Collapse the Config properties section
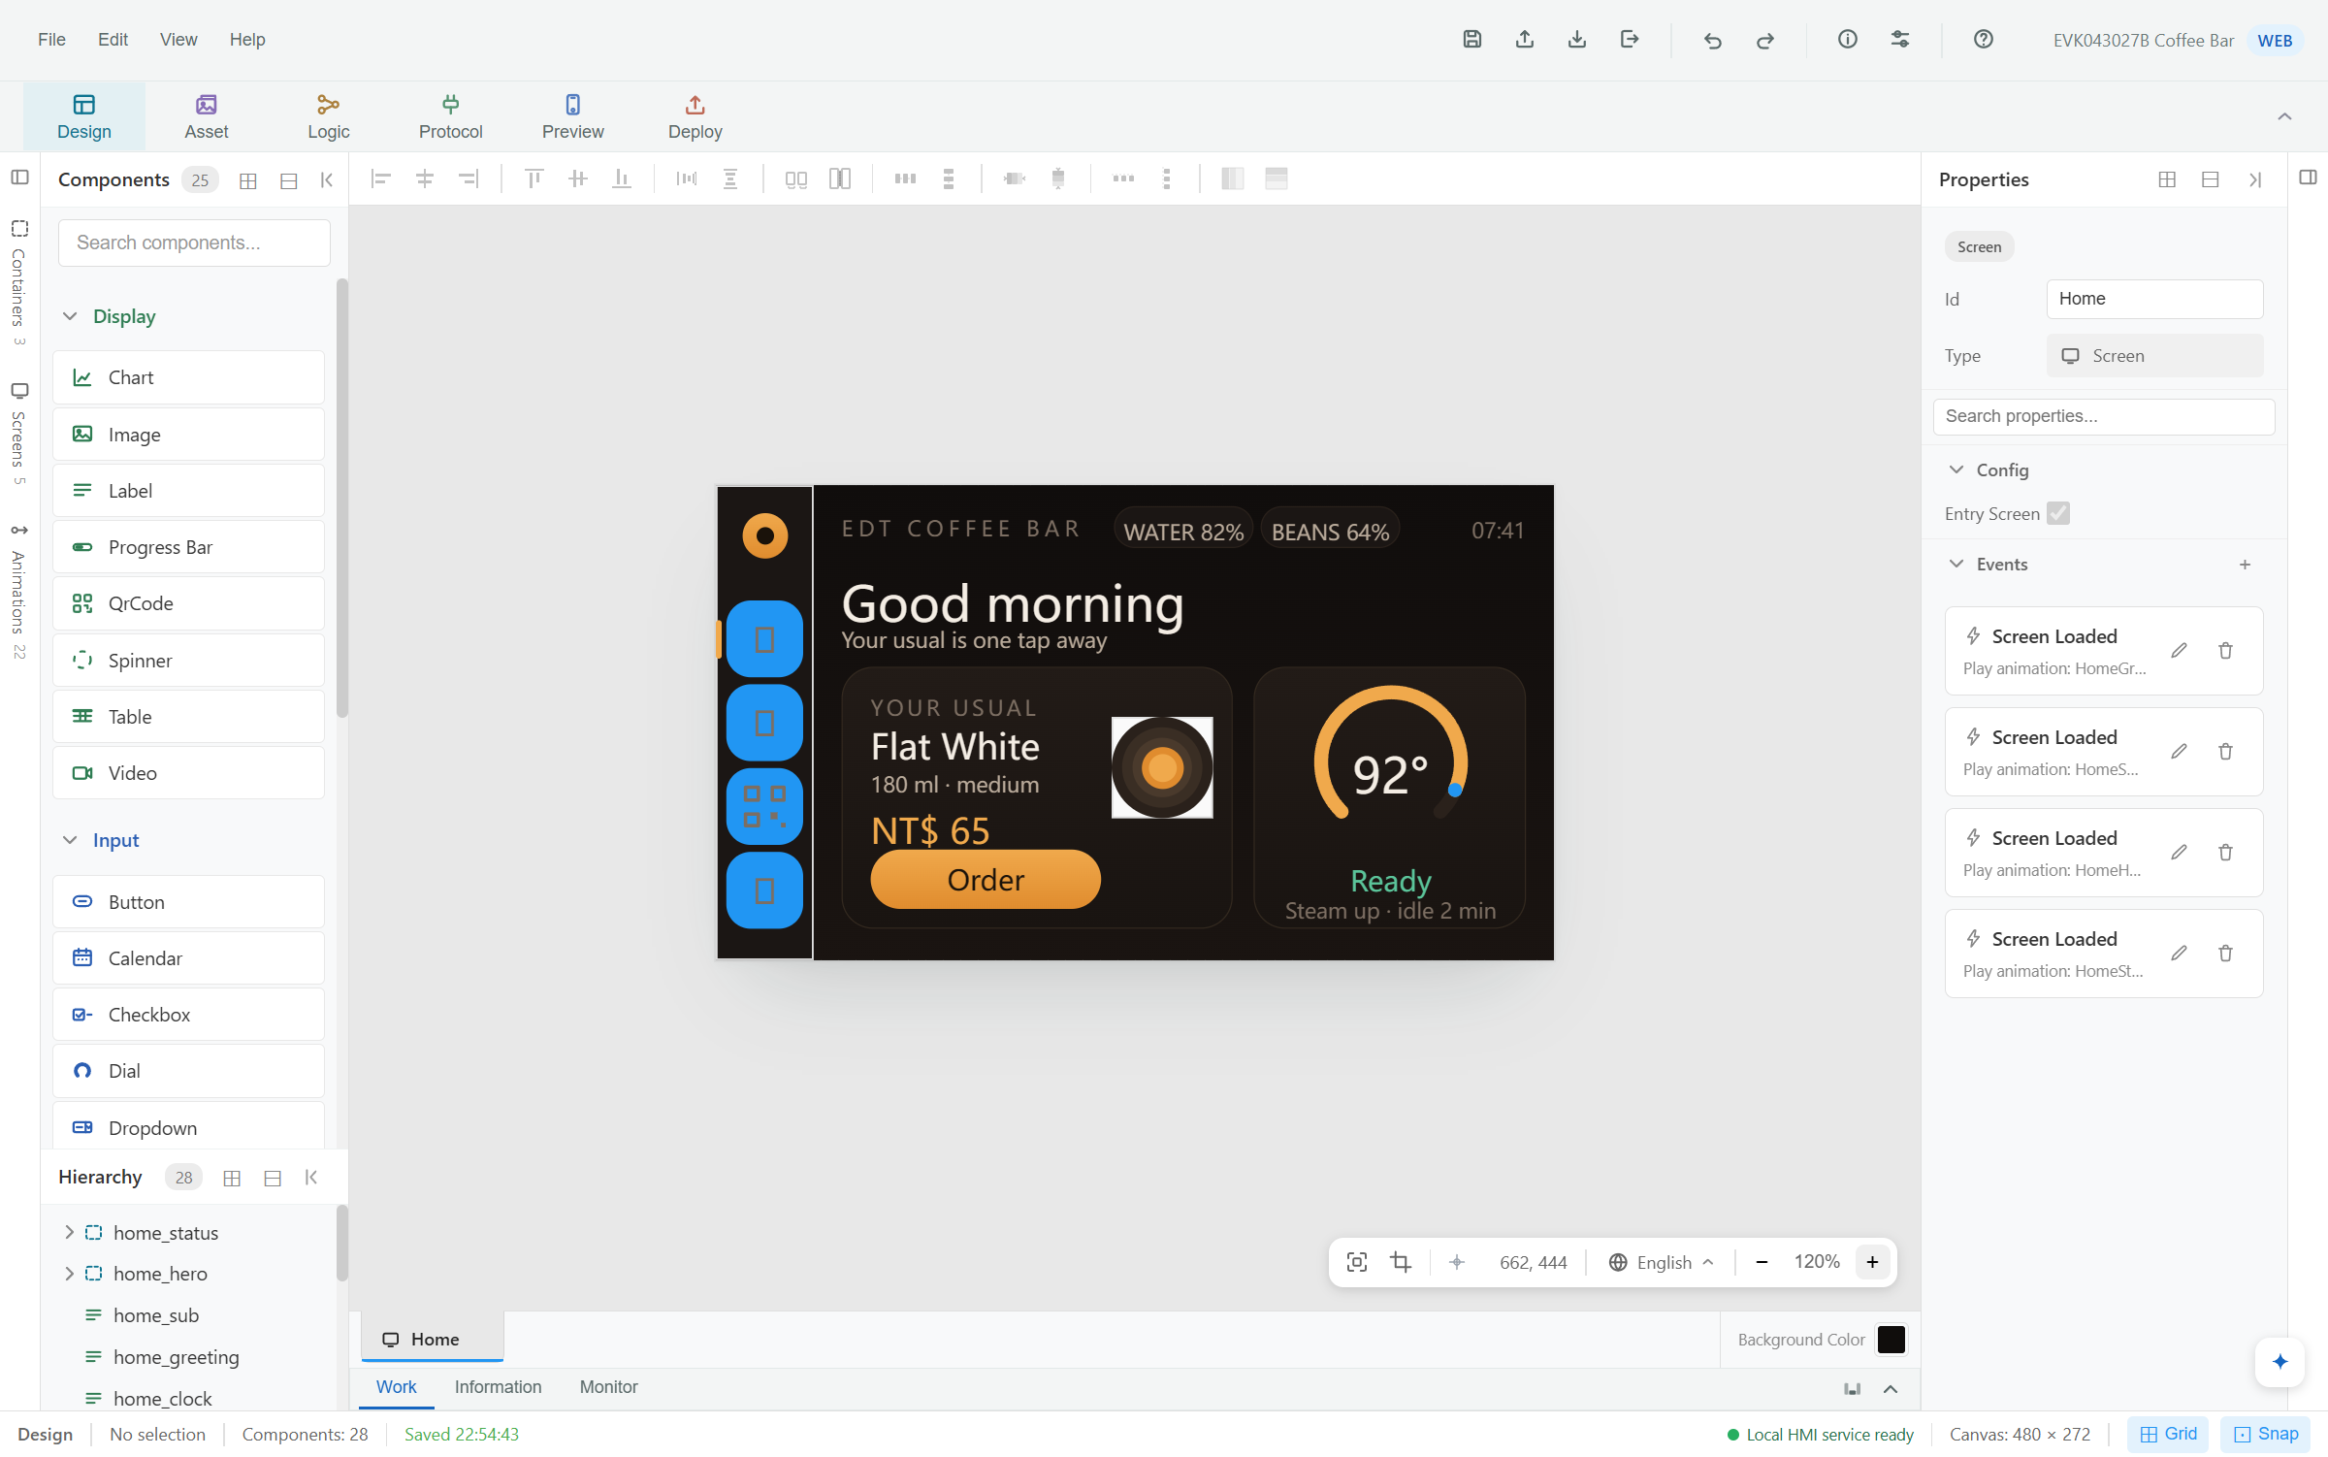This screenshot has height=1457, width=2328. [1956, 469]
